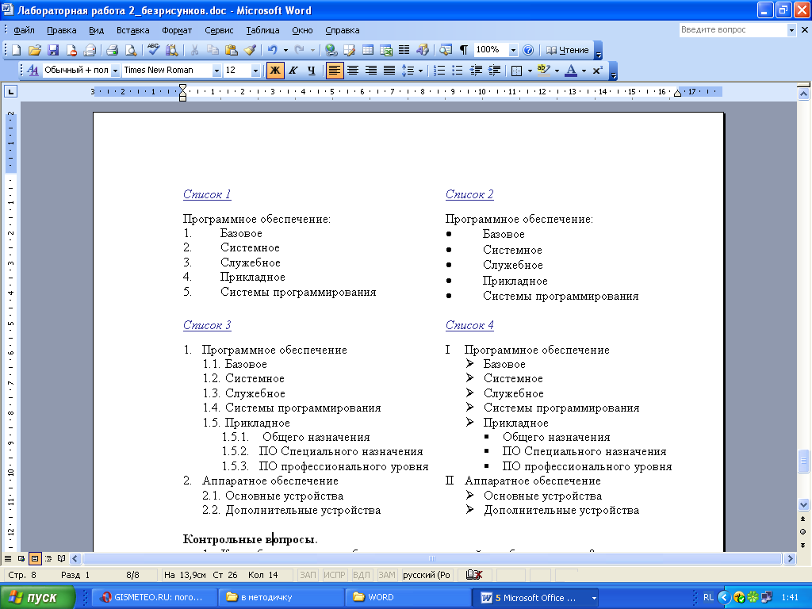
Task: Toggle justified text alignment
Action: (x=389, y=71)
